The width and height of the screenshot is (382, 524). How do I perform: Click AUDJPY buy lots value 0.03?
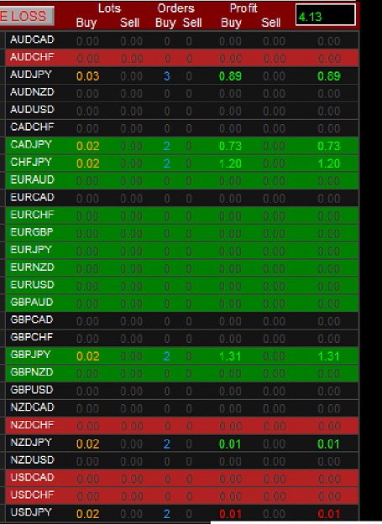coord(88,76)
